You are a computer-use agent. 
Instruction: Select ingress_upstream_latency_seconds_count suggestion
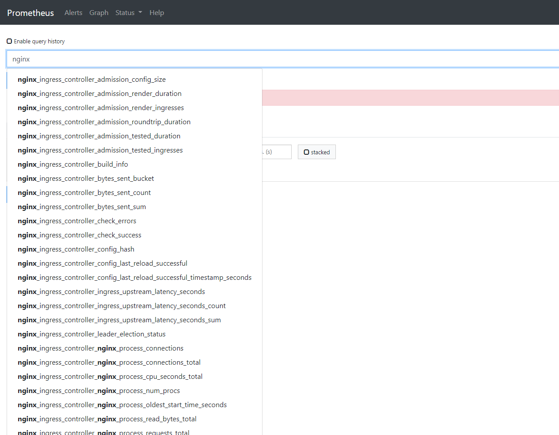(135, 306)
